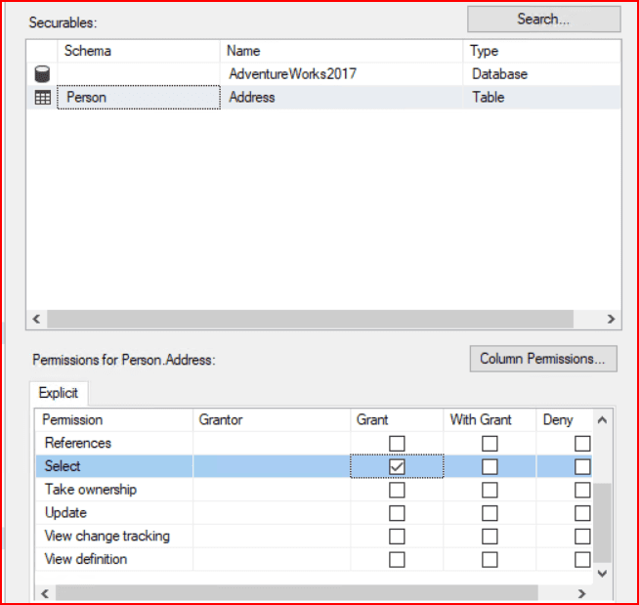Image resolution: width=639 pixels, height=605 pixels.
Task: Click the database icon for AdventureWorks2017 row
Action: point(42,74)
